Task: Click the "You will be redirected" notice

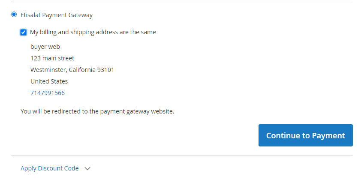Action: pyautogui.click(x=97, y=111)
